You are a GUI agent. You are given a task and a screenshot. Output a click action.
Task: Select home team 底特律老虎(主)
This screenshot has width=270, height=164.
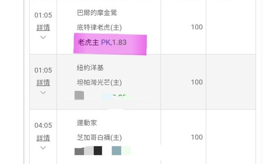pyautogui.click(x=99, y=27)
